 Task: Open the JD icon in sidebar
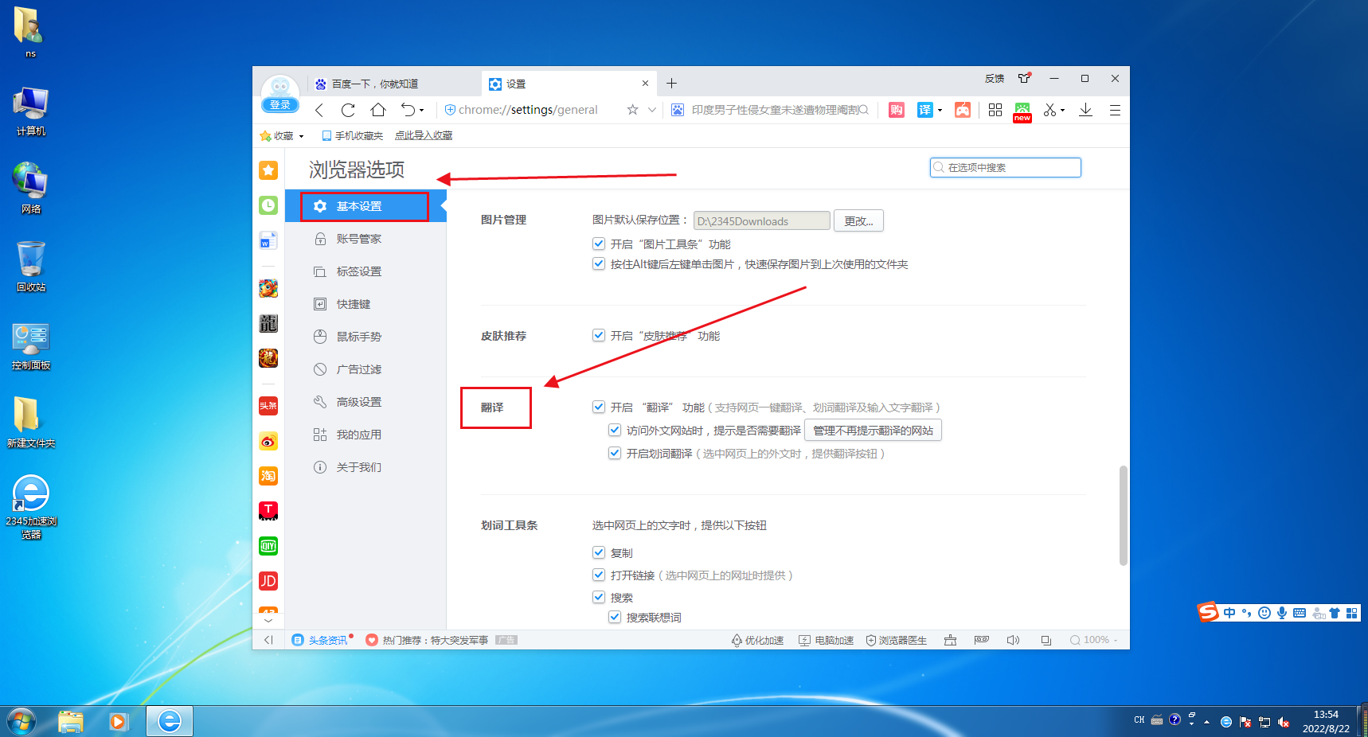(268, 581)
